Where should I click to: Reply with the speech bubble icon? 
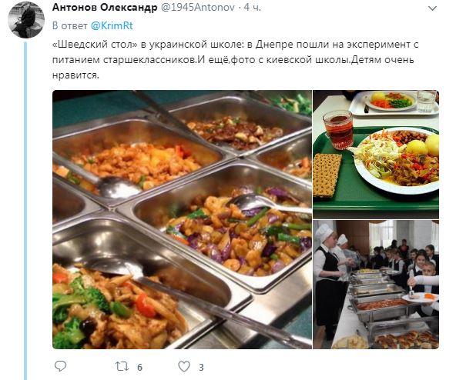[61, 366]
